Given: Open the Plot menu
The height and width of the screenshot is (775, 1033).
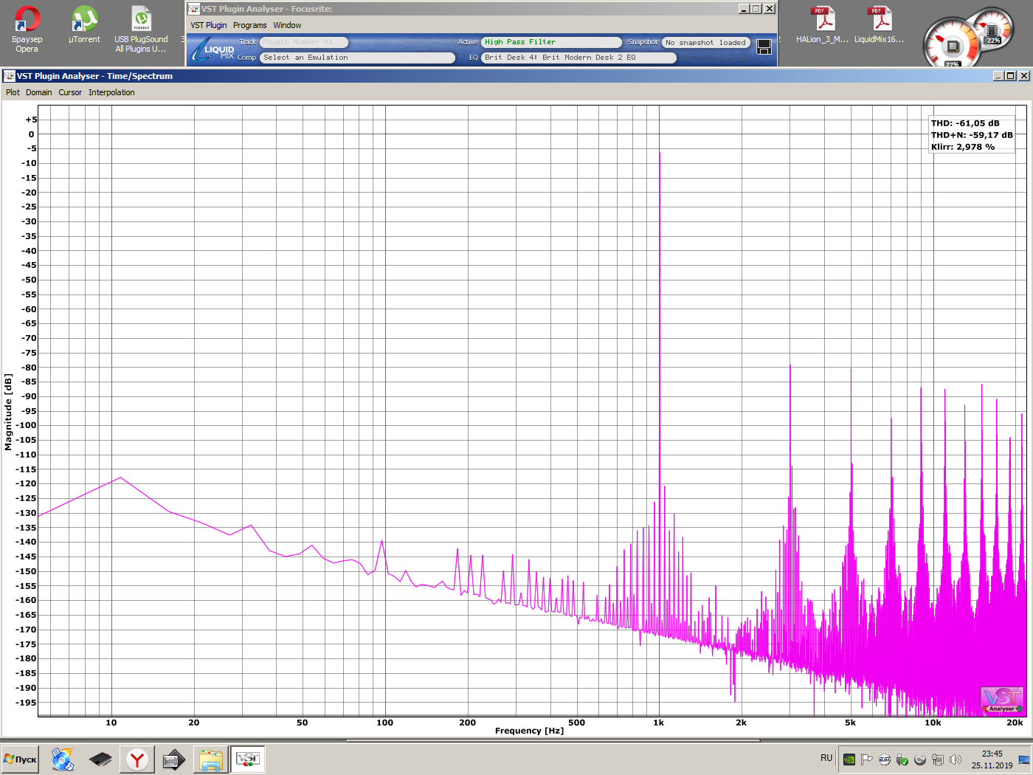Looking at the screenshot, I should 13,92.
